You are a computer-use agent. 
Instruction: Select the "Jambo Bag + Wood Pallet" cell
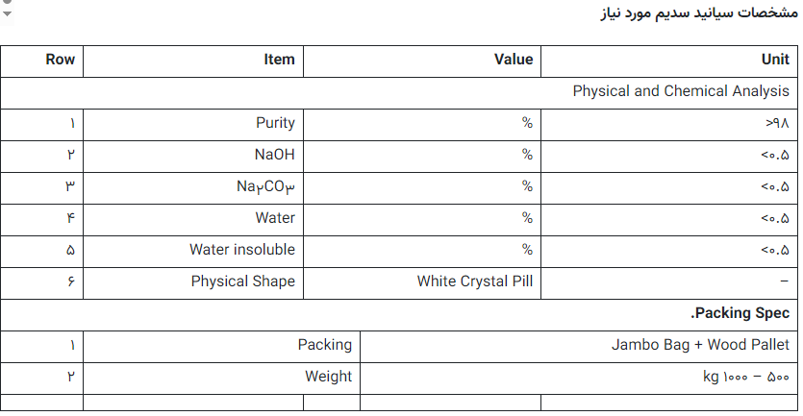[x=700, y=345]
